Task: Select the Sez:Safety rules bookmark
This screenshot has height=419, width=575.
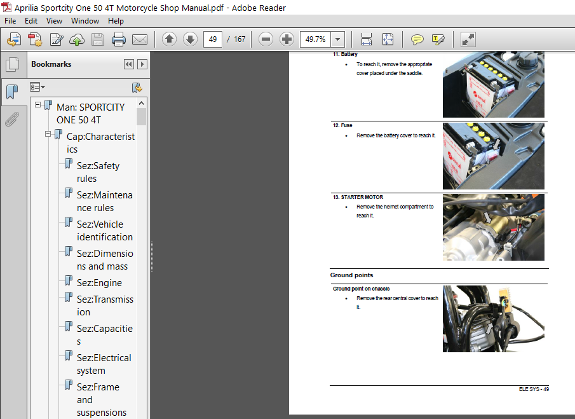Action: click(98, 172)
